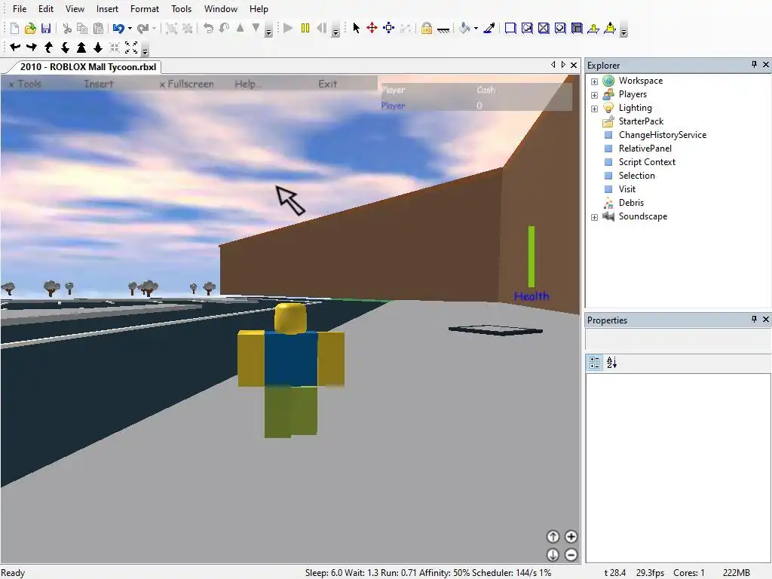Open the camera toolbar overflow options
Image resolution: width=772 pixels, height=579 pixels.
click(x=145, y=51)
